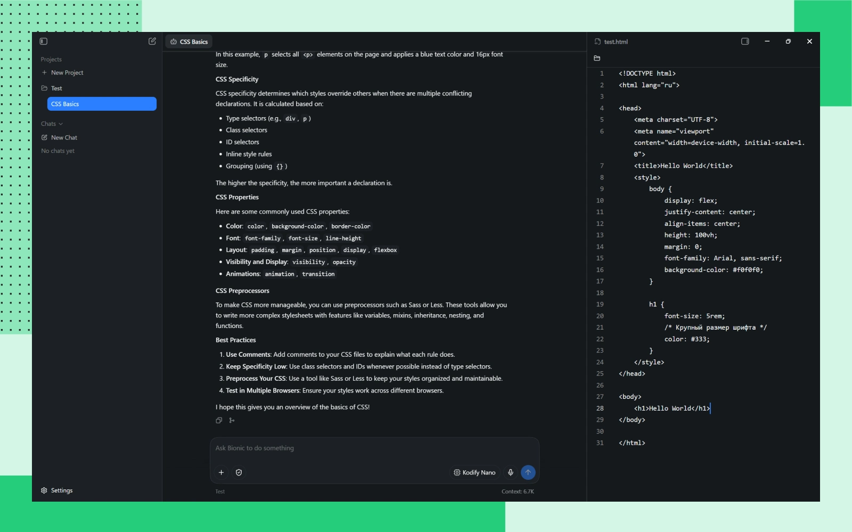Click the plus attach button
Viewport: 852px width, 532px height.
[x=222, y=472]
